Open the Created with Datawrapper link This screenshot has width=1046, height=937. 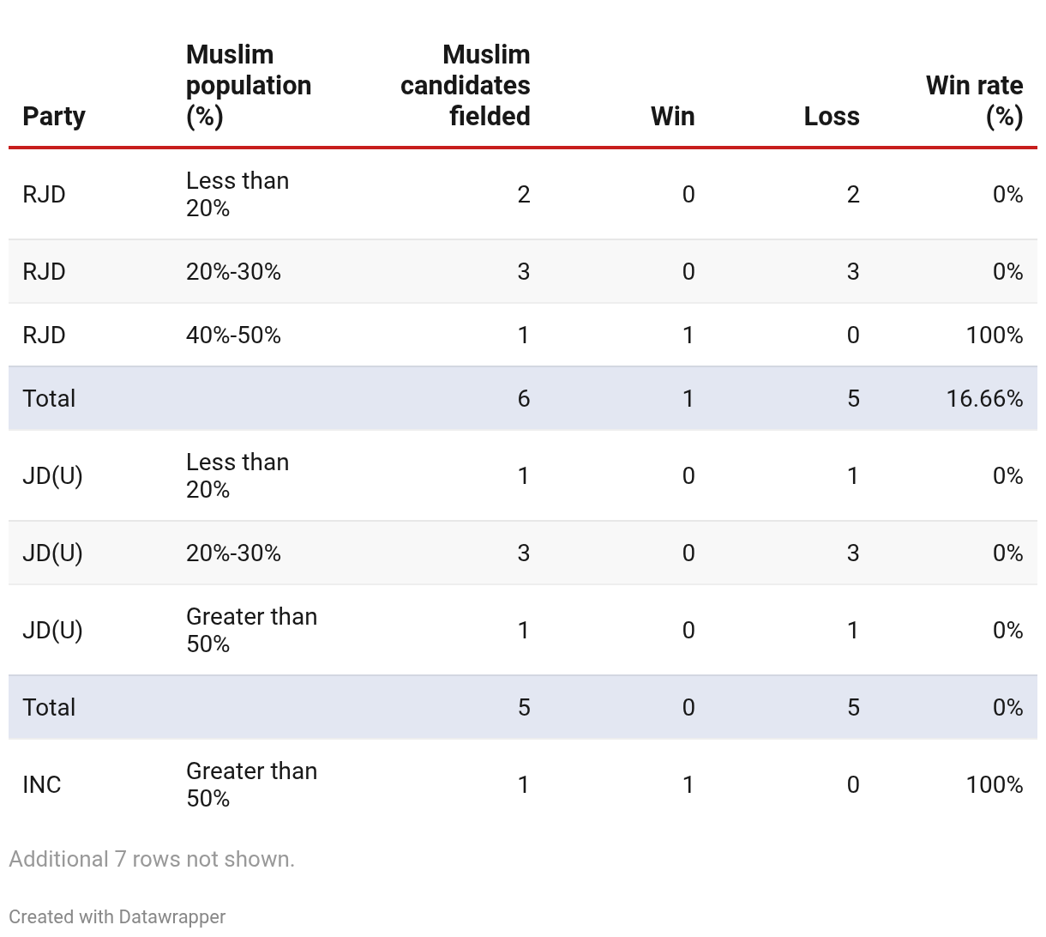(117, 916)
